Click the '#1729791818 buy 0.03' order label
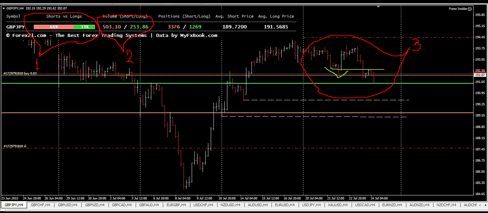Image resolution: width=488 pixels, height=213 pixels. click(x=20, y=73)
